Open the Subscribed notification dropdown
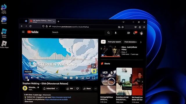186x104 pixels. tap(51, 89)
